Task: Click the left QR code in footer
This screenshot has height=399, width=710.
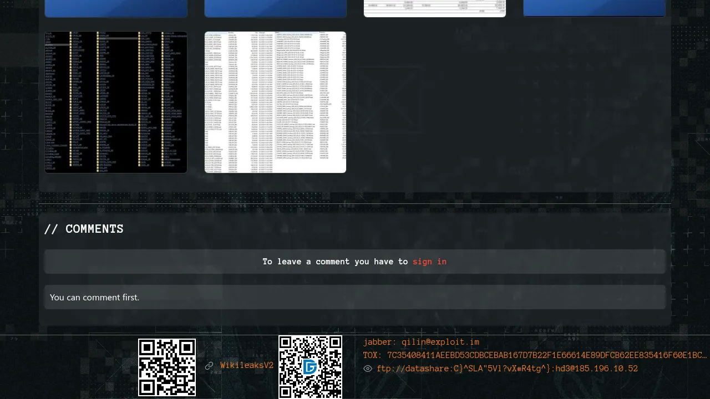Action: (167, 367)
